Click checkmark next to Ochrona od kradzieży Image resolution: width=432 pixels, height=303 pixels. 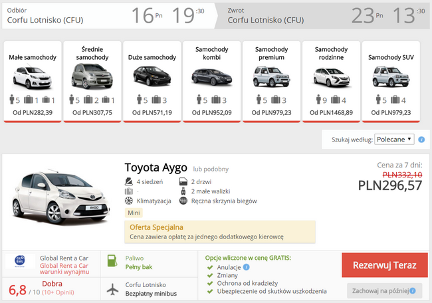tap(210, 283)
